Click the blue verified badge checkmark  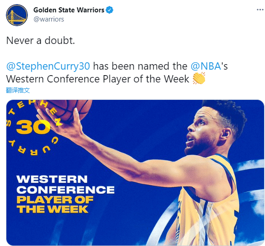110,10
